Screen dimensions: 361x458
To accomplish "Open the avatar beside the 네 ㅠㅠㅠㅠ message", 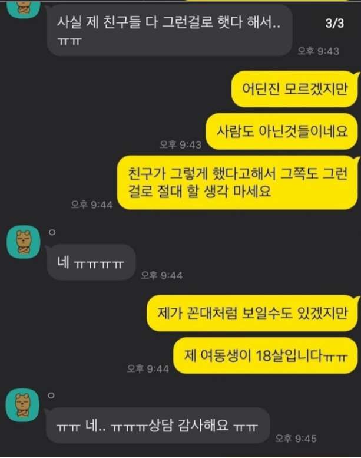I will point(24,242).
